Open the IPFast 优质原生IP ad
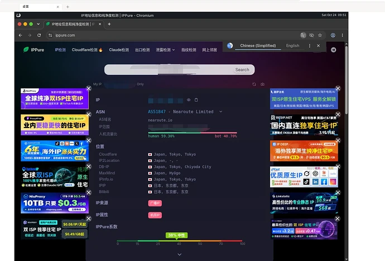Image resolution: width=385 pixels, height=261 pixels. [304, 177]
